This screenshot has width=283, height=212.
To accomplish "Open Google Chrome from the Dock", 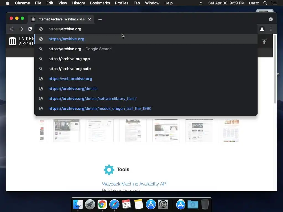I will [x=102, y=205].
